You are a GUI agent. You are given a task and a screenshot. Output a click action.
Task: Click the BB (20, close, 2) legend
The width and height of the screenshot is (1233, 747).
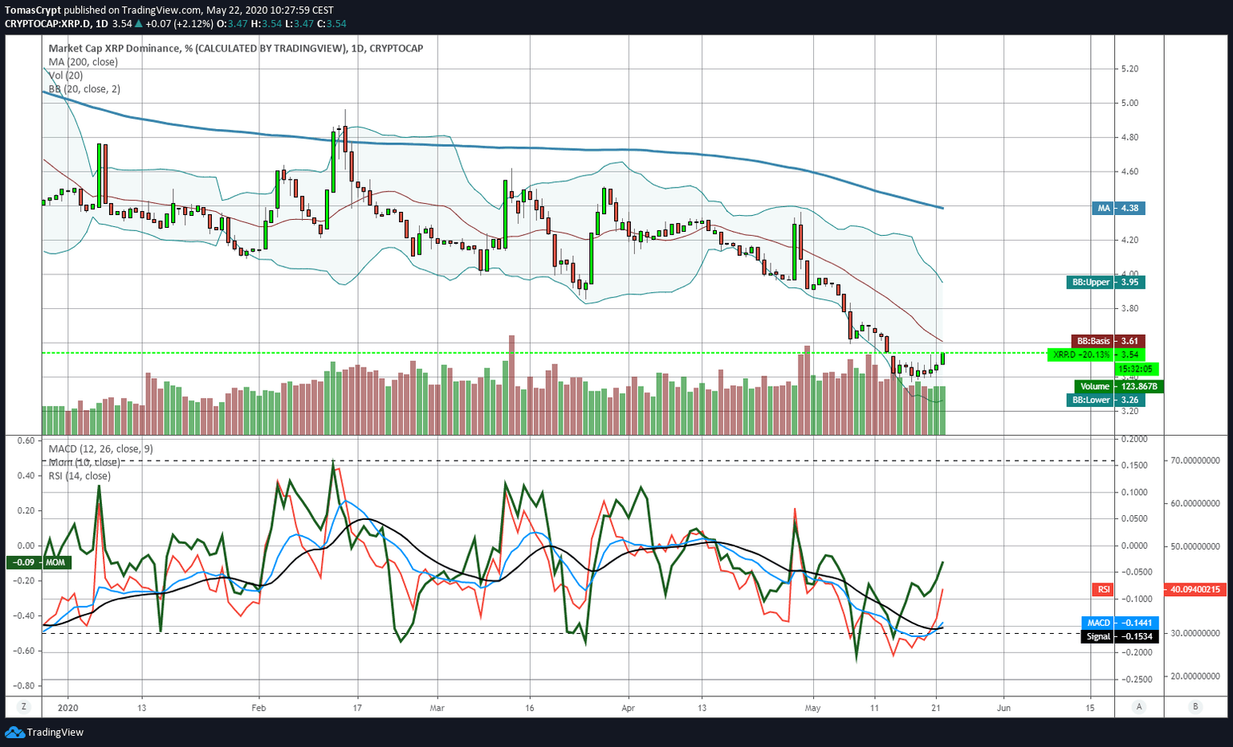84,89
